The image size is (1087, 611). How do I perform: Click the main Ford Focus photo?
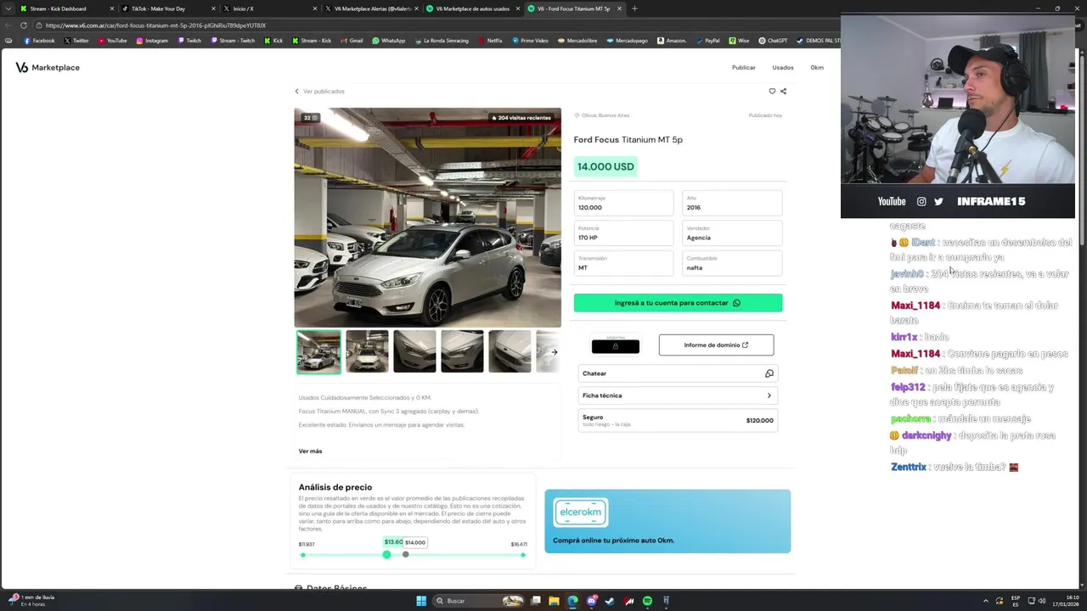[427, 217]
